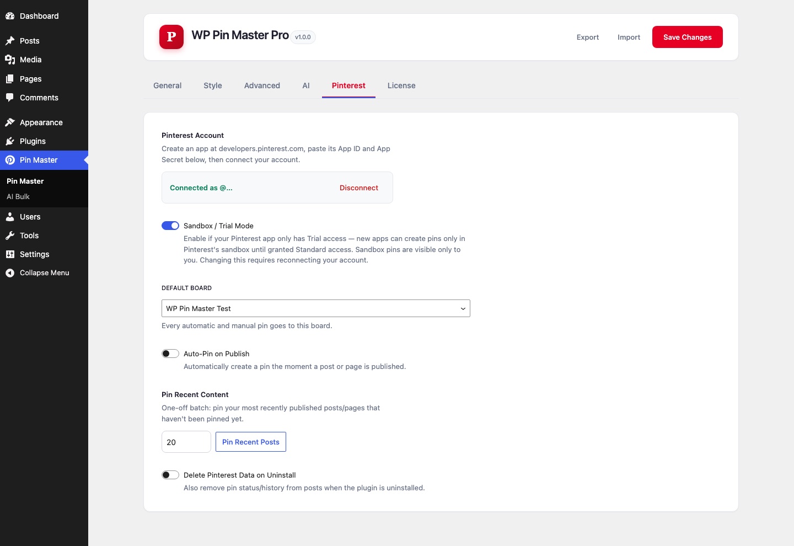Open the Default Board dropdown
This screenshot has height=546, width=794.
[316, 308]
